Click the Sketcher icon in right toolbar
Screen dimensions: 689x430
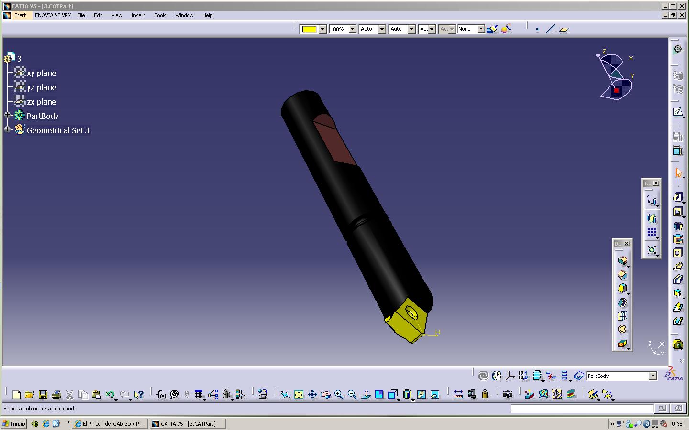click(x=678, y=112)
